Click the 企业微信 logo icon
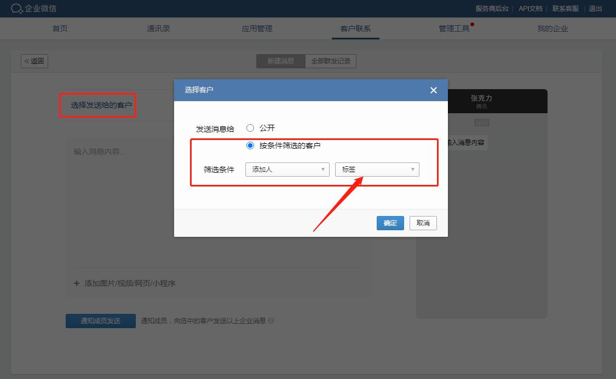Image resolution: width=616 pixels, height=379 pixels. [15, 9]
